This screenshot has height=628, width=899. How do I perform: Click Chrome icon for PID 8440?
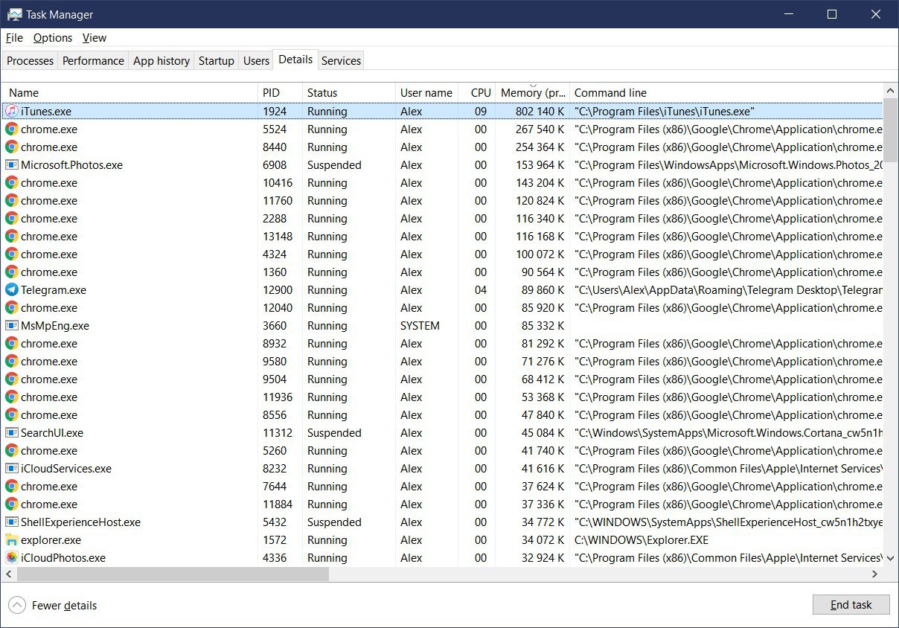click(x=12, y=147)
